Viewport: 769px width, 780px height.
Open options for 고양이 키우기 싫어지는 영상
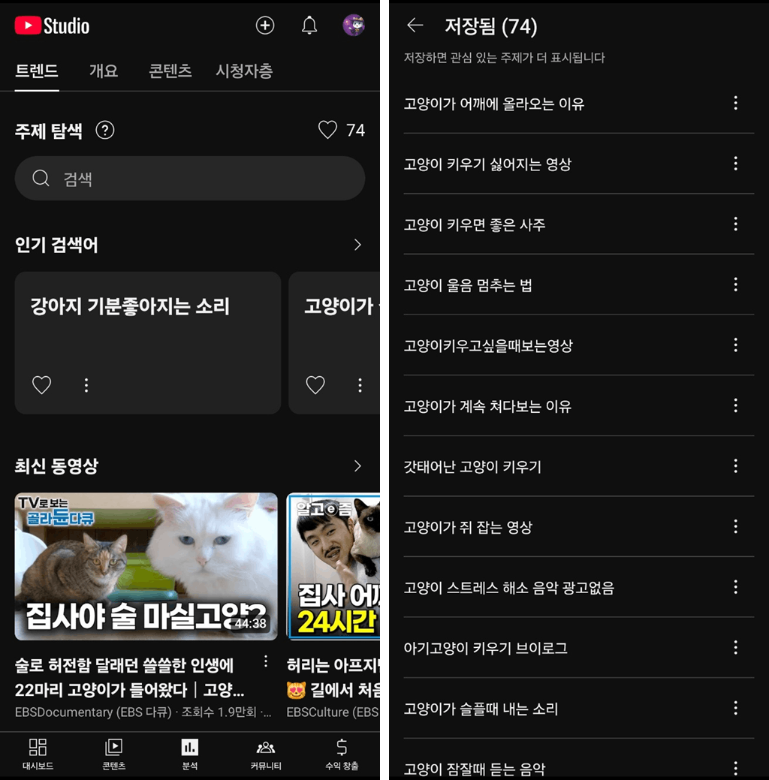coord(735,164)
